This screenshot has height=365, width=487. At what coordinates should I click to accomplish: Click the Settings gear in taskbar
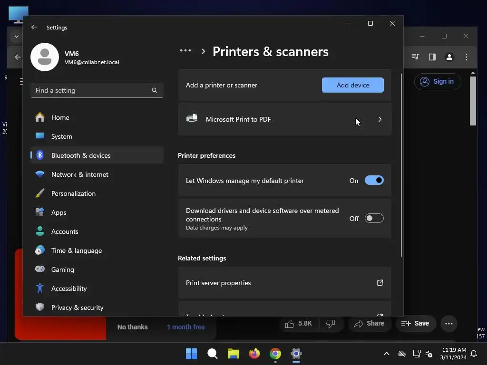(x=296, y=354)
